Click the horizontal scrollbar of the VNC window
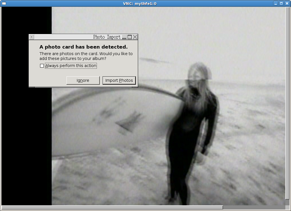This screenshot has height=211, width=291. tap(112, 207)
